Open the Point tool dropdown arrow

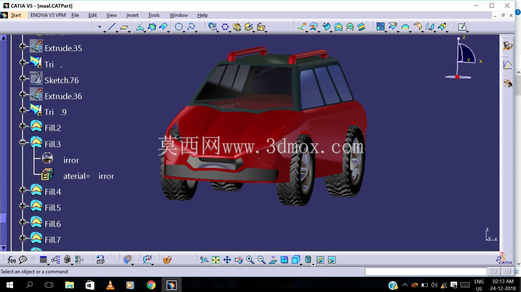(x=105, y=32)
